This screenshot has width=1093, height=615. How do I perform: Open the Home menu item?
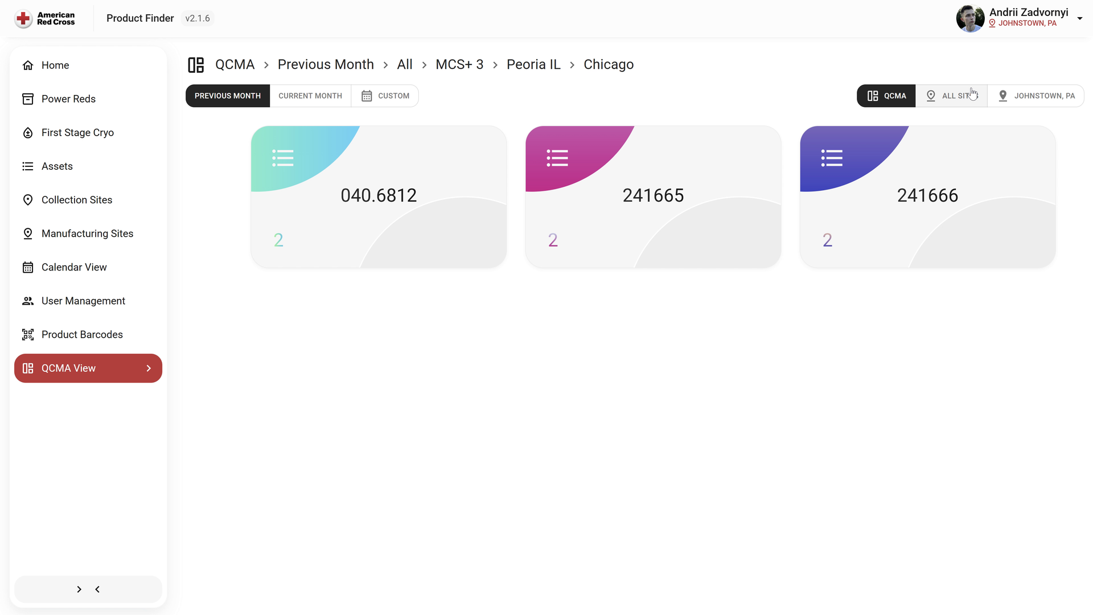(x=88, y=65)
